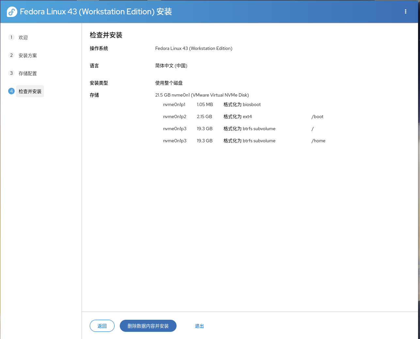420x339 pixels.
Task: Click the /boot mount point
Action: 317,116
